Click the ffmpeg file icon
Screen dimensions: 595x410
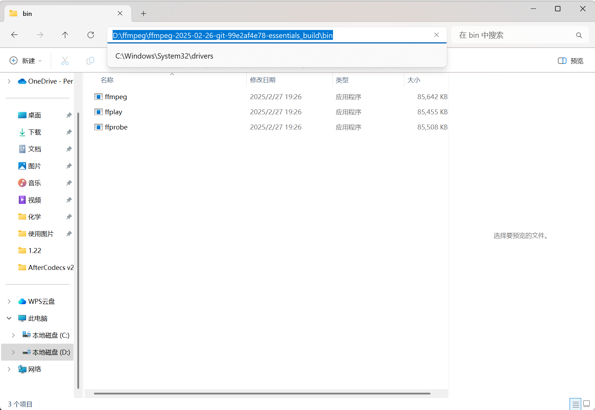[99, 97]
